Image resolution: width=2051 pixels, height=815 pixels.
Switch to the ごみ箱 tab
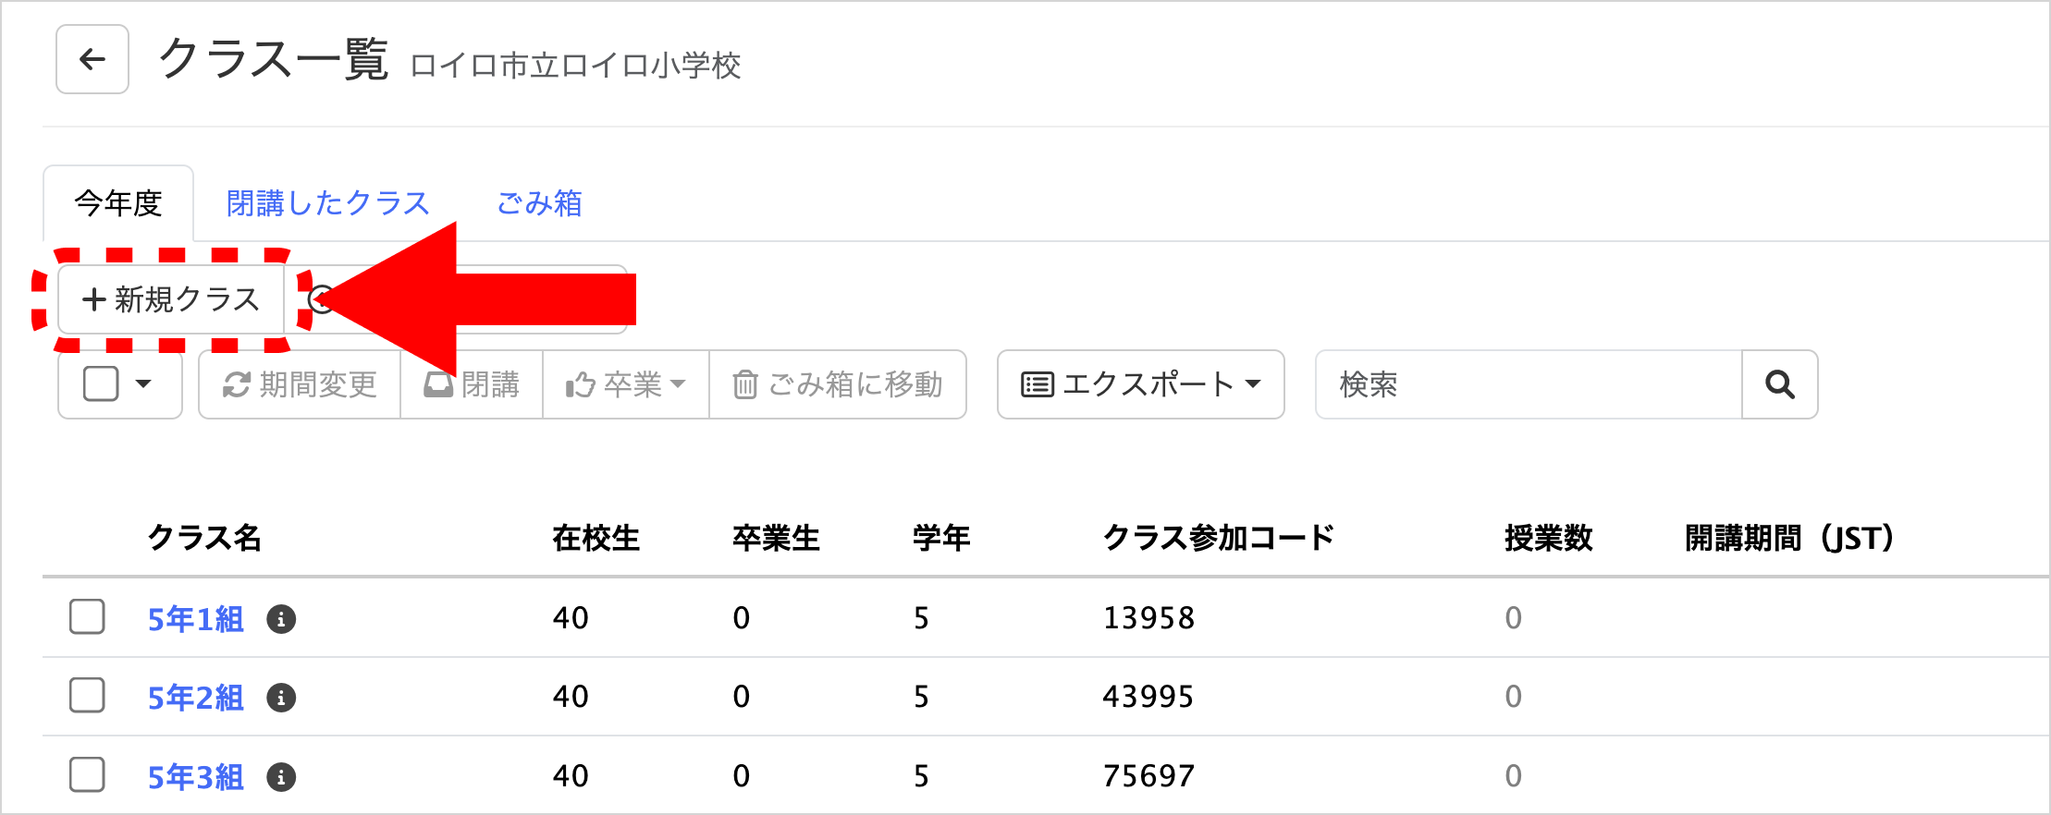pos(539,203)
